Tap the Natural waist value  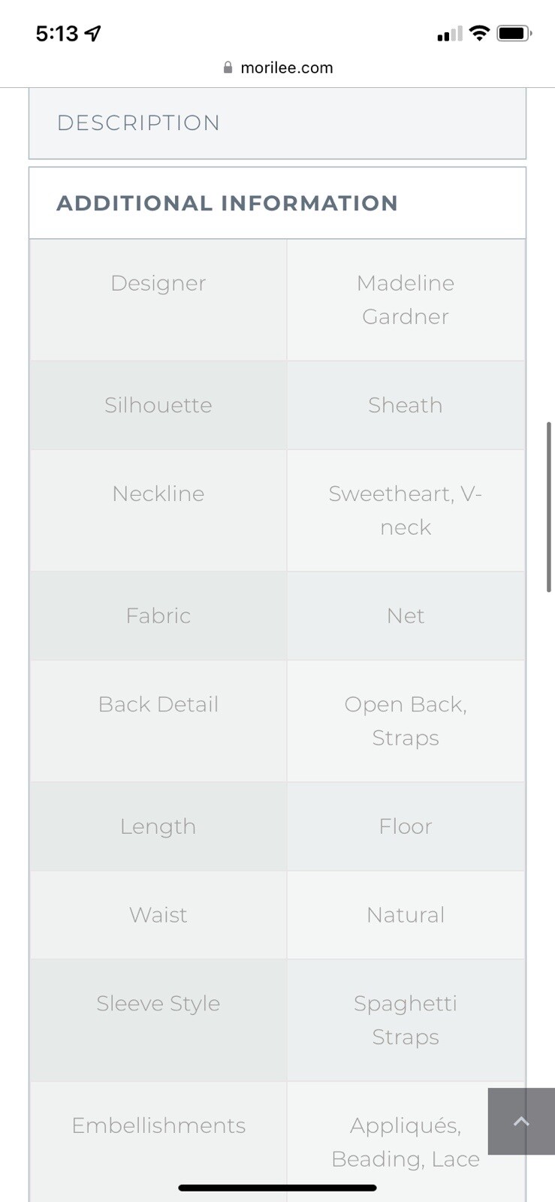406,915
